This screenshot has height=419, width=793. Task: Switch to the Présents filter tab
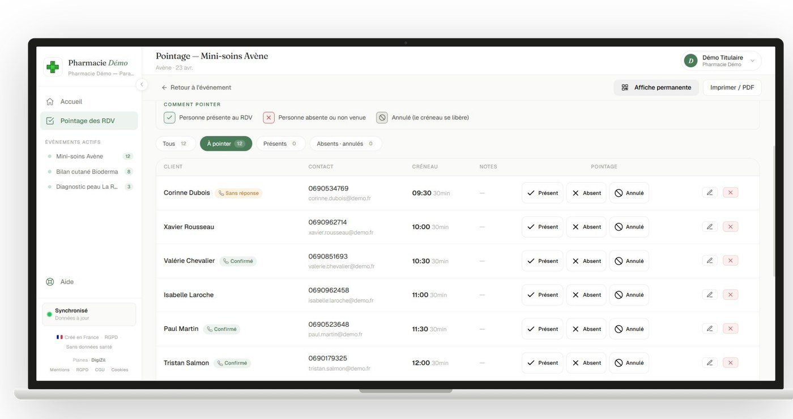[280, 143]
